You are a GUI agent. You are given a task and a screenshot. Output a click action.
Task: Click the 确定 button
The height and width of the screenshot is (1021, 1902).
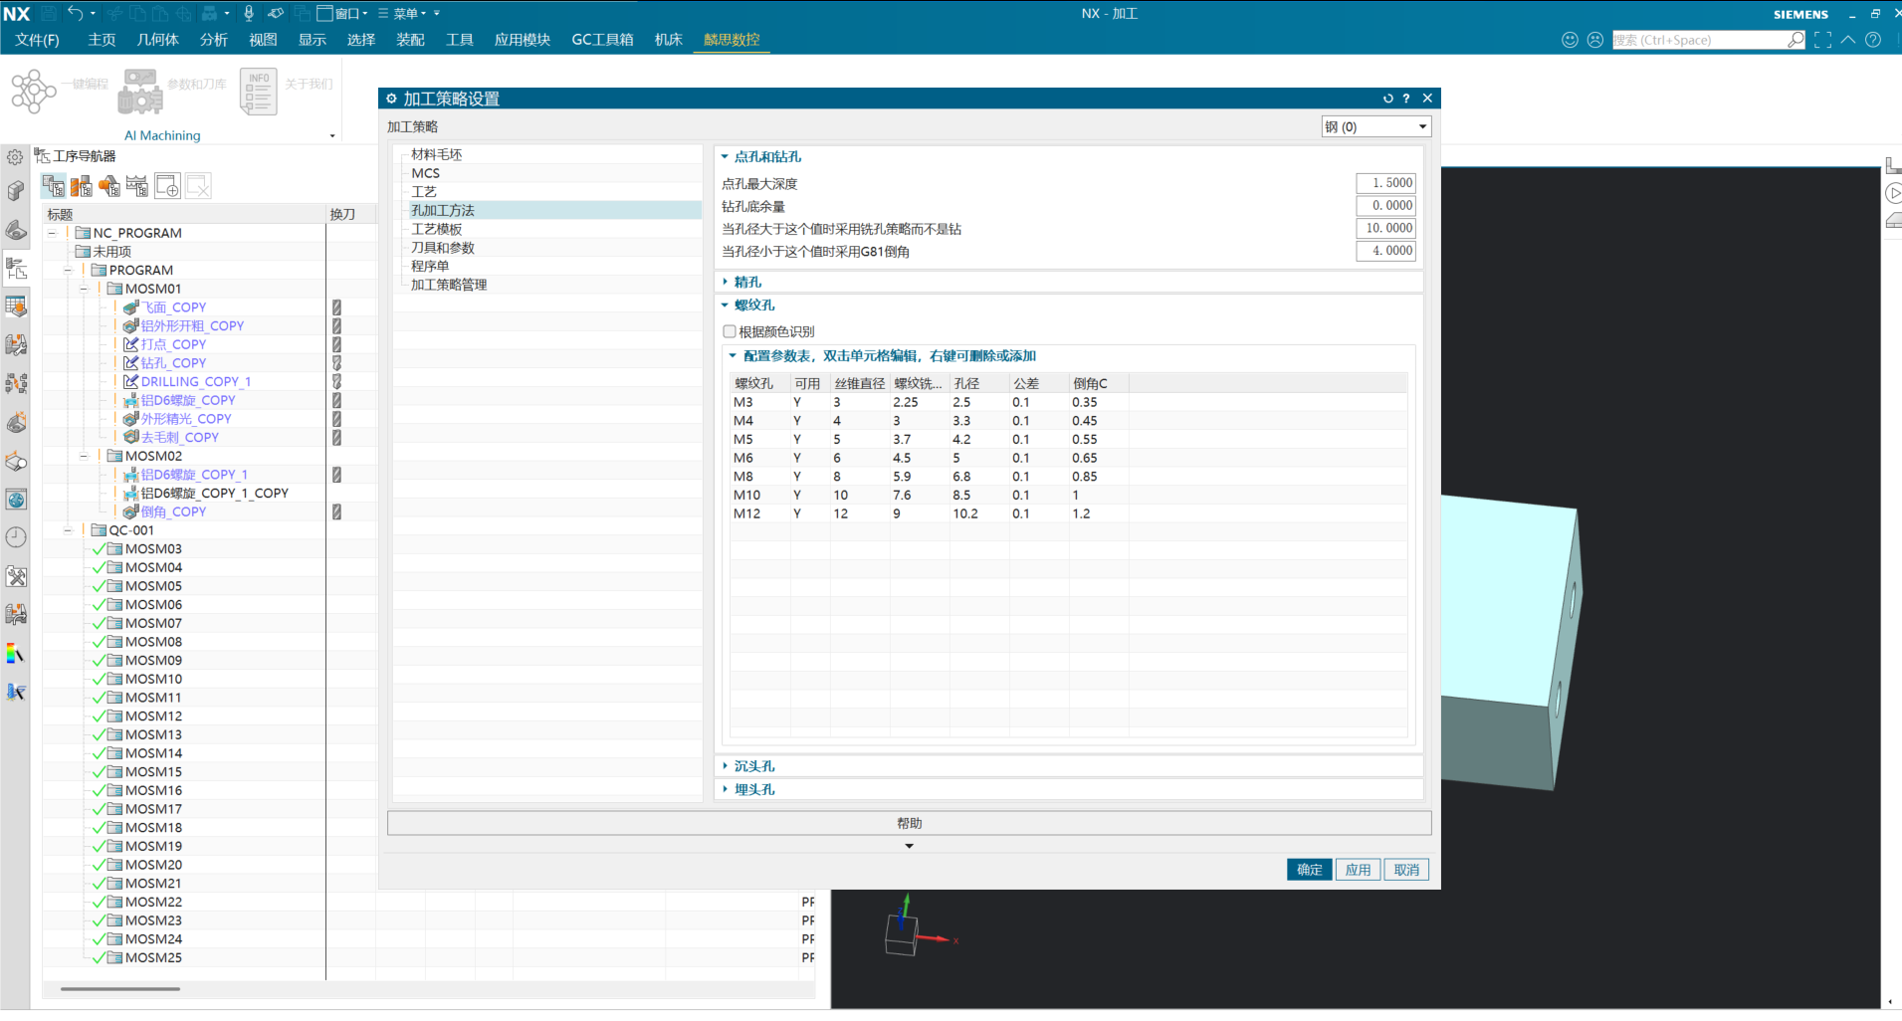(1309, 870)
